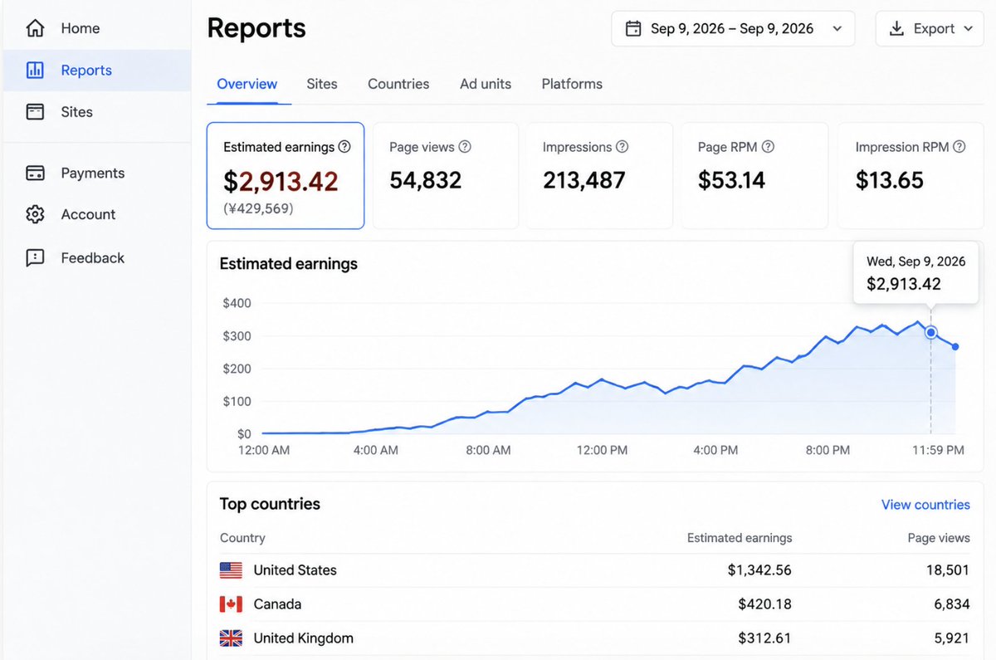
Task: Click the Sites window icon
Action: 35,111
